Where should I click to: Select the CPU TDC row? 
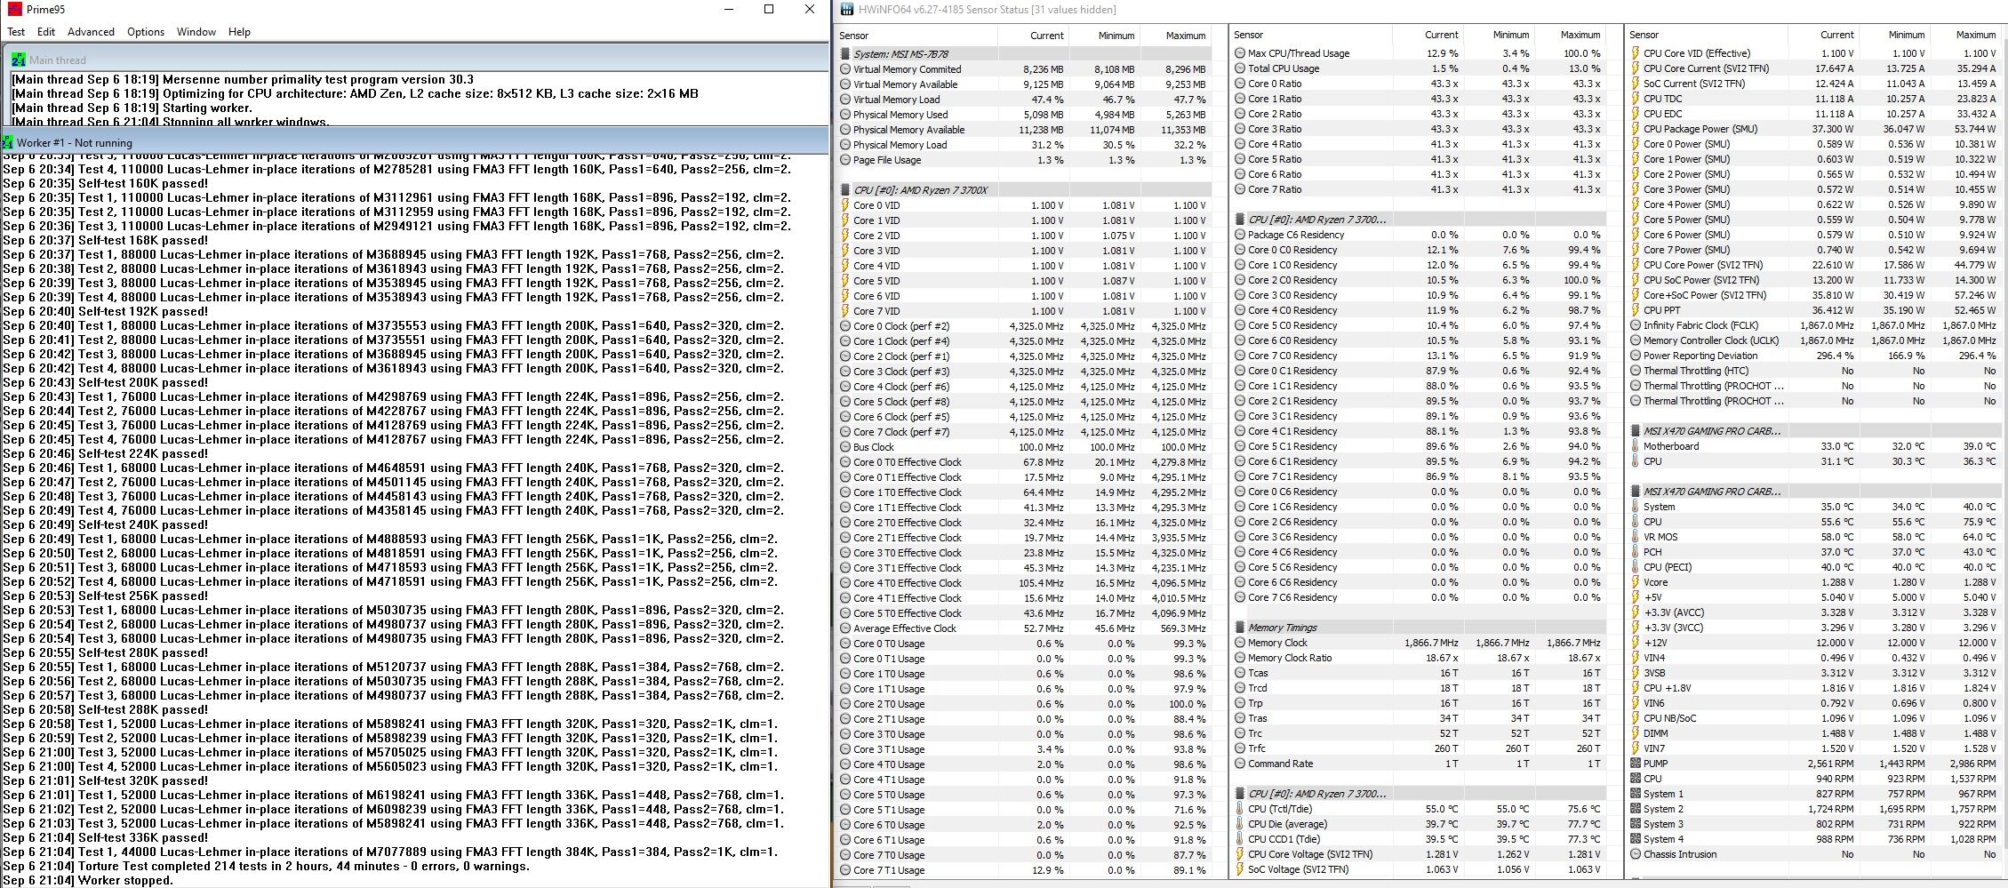(x=1814, y=99)
